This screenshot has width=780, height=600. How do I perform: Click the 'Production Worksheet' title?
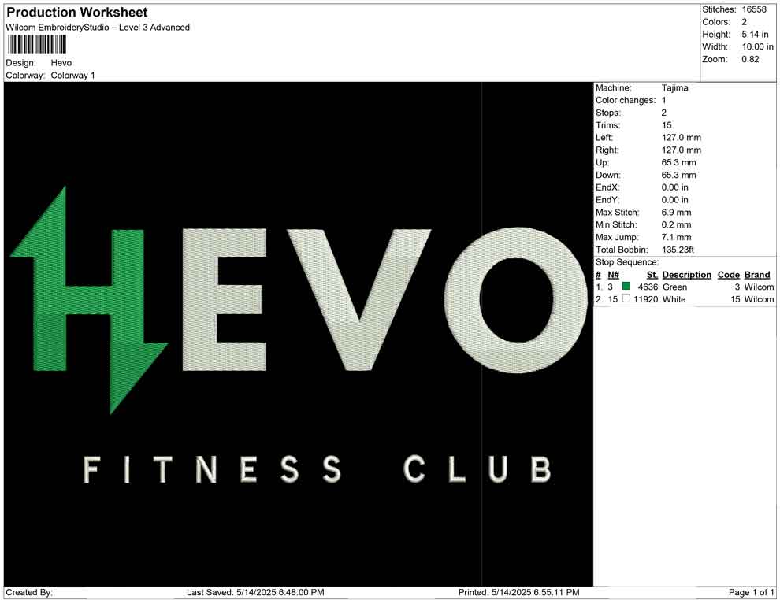click(77, 13)
